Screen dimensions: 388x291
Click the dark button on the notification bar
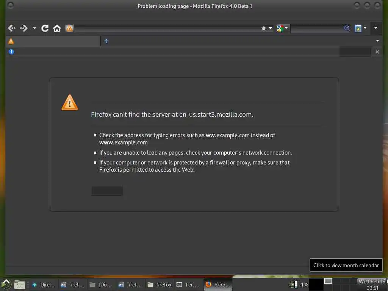tap(355, 52)
